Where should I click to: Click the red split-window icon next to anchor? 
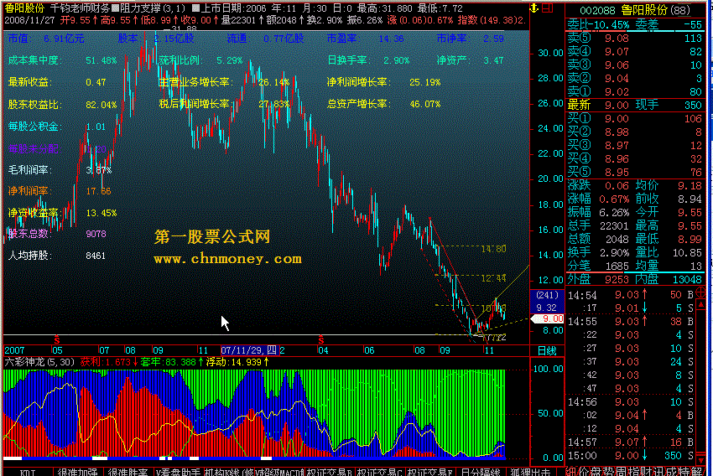point(547,8)
